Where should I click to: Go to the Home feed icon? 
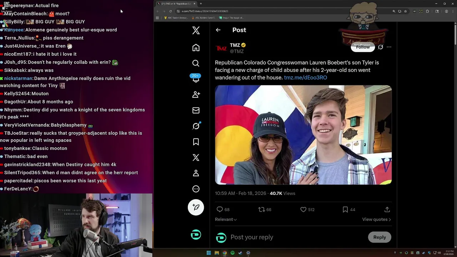pos(196,47)
